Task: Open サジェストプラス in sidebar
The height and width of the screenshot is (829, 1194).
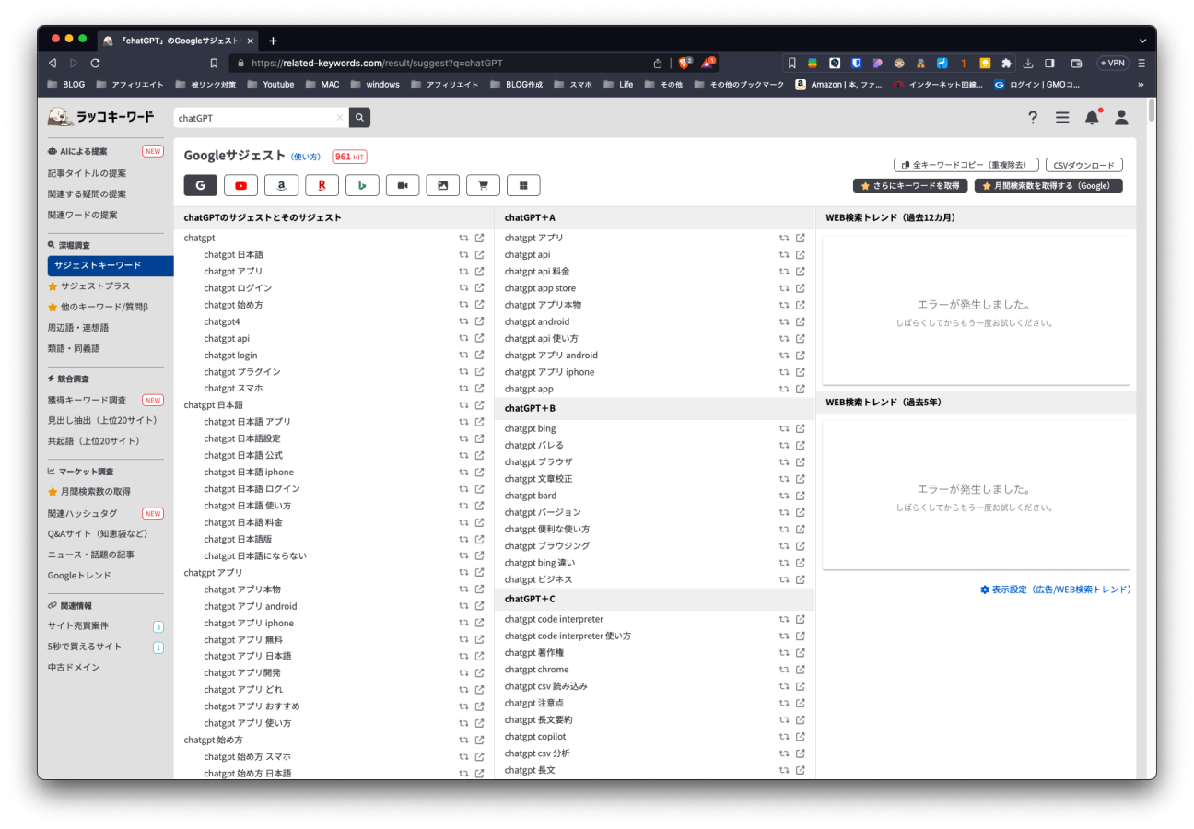Action: click(x=89, y=286)
